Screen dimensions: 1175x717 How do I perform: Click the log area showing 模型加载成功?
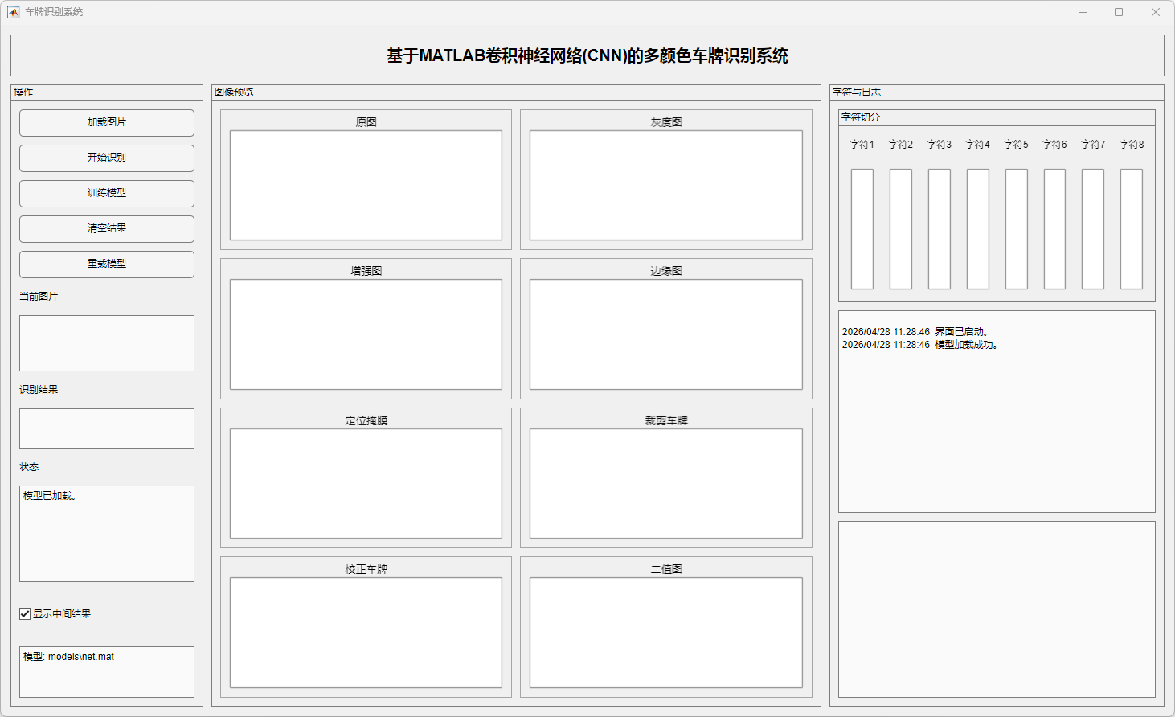click(x=997, y=412)
